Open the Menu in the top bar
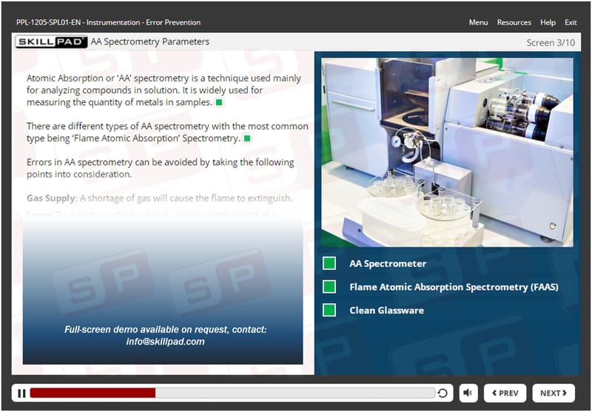Image resolution: width=592 pixels, height=412 pixels. [x=478, y=22]
